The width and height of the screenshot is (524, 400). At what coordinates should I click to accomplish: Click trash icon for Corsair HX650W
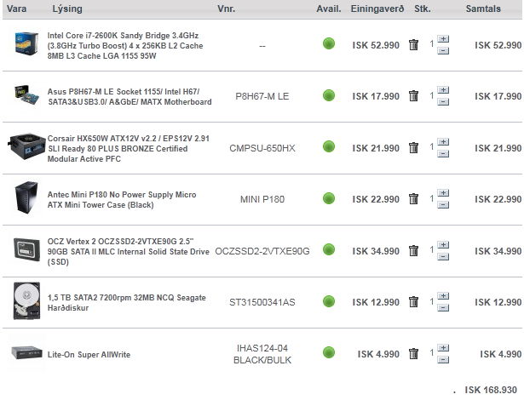click(413, 148)
